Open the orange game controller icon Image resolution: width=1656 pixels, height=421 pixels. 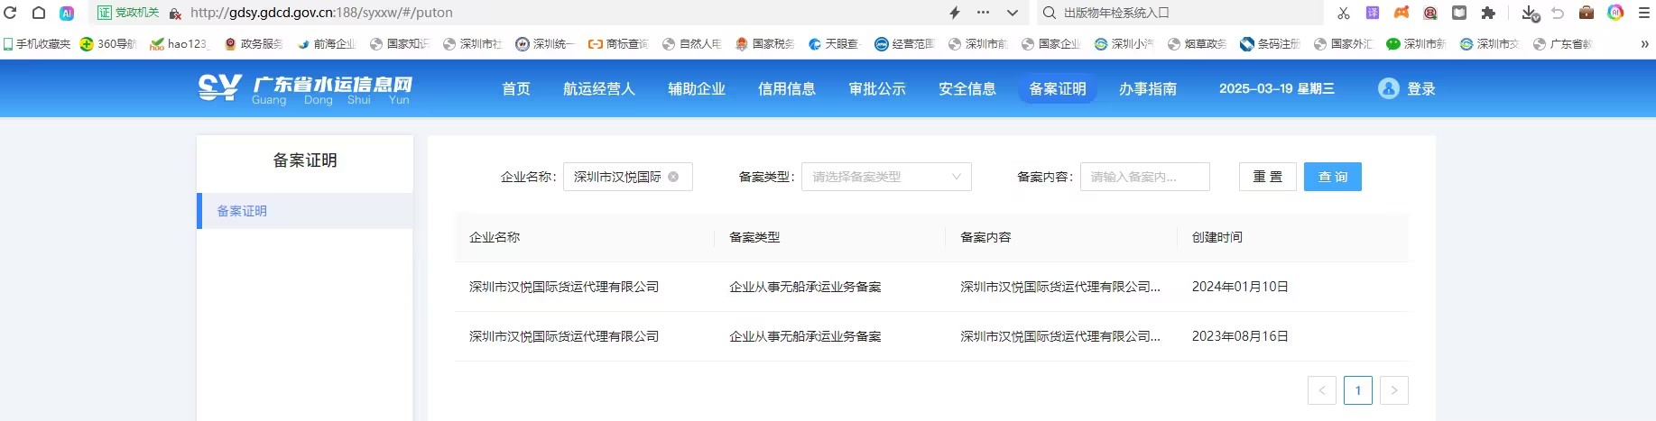click(1402, 13)
